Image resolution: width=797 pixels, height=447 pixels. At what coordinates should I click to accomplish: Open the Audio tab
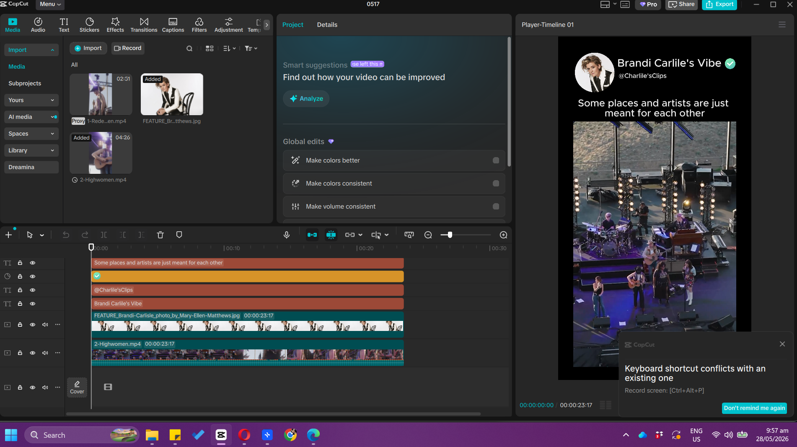pyautogui.click(x=38, y=25)
